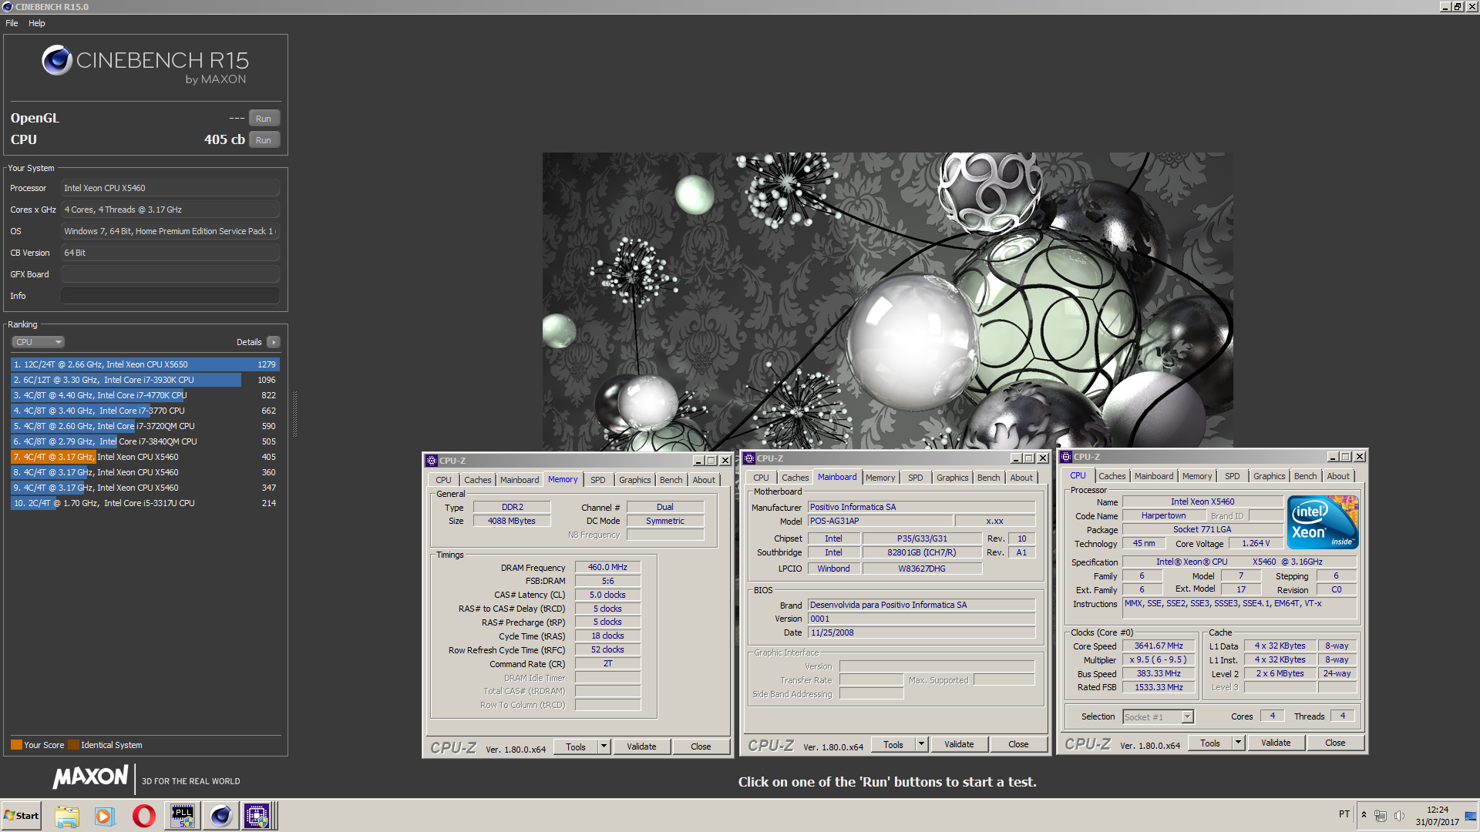Click Tools button in Memory CPU-Z window
This screenshot has width=1480, height=832.
coord(575,746)
